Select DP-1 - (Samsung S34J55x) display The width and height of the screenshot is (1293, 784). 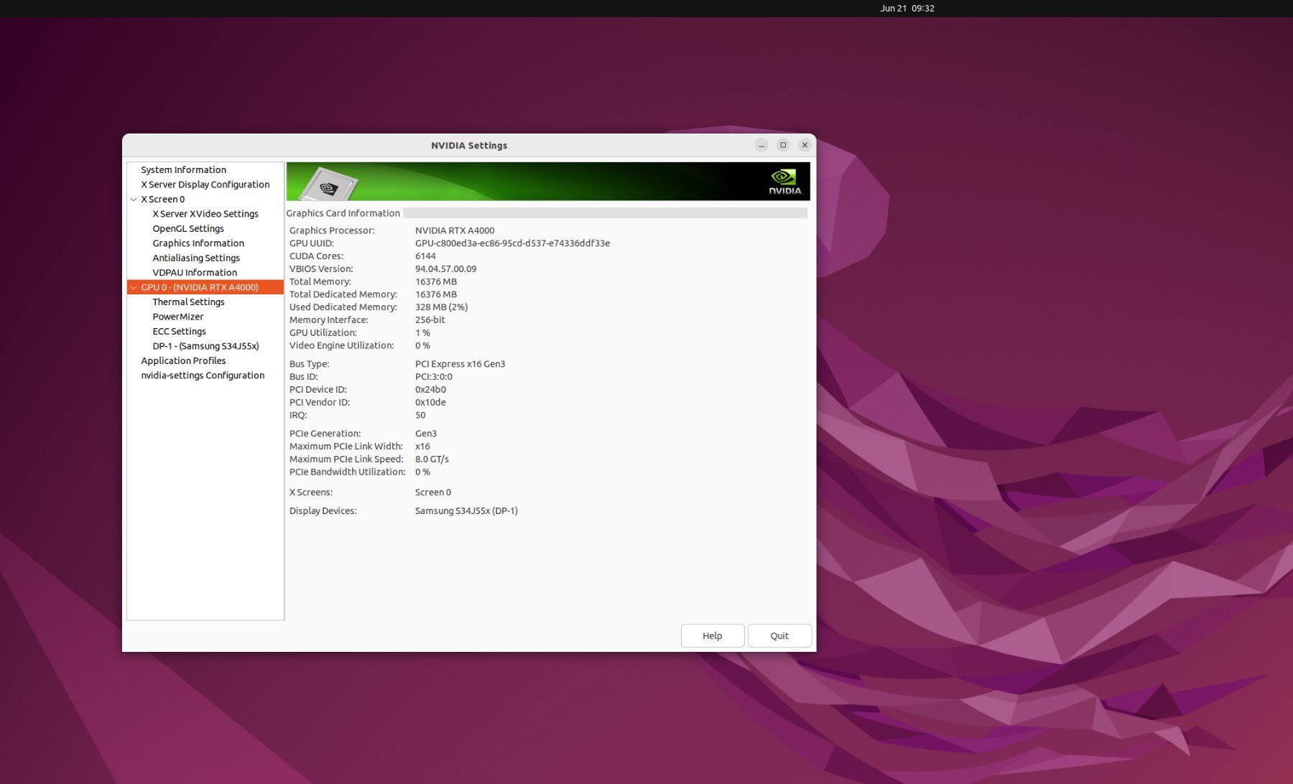point(205,346)
